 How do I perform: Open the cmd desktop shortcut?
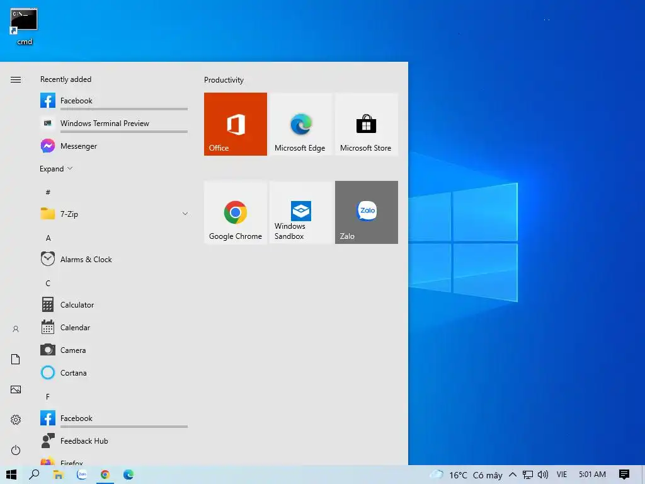point(25,26)
